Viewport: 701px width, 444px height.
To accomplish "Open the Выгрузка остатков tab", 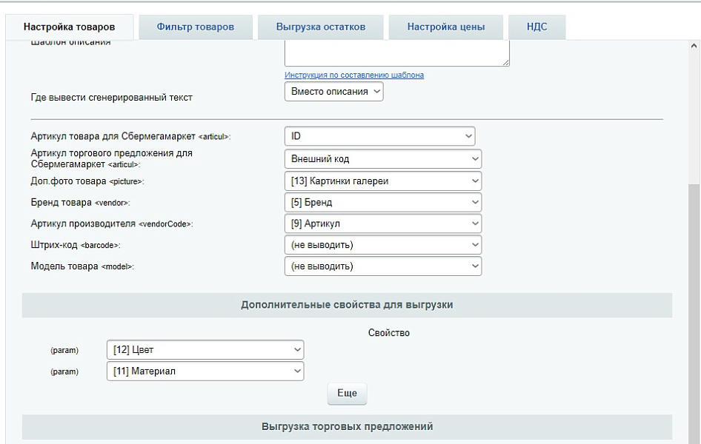I will tap(321, 26).
